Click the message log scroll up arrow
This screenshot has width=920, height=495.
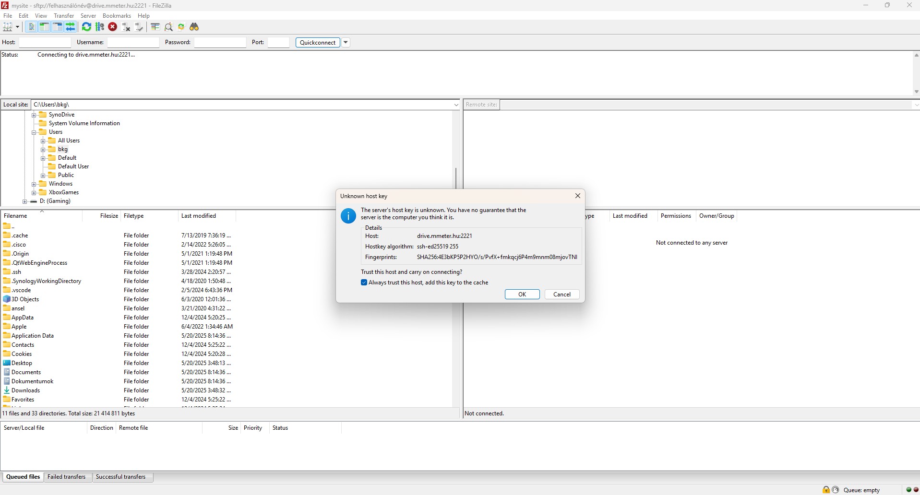coord(916,55)
